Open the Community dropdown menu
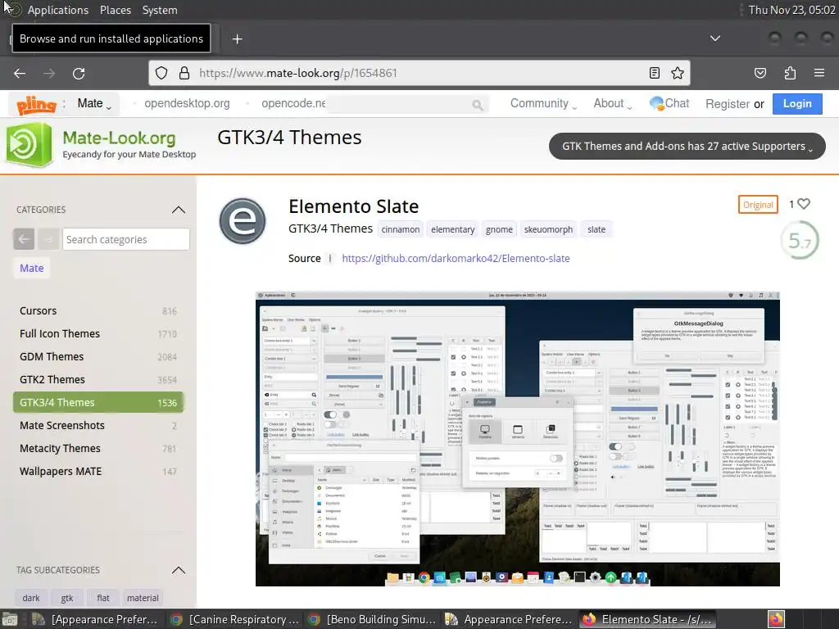The image size is (839, 629). tap(543, 104)
